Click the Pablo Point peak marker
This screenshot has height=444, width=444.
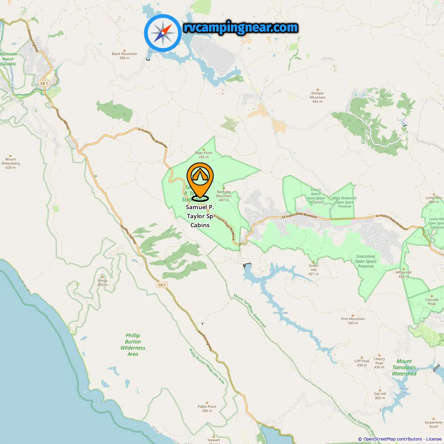207,403
